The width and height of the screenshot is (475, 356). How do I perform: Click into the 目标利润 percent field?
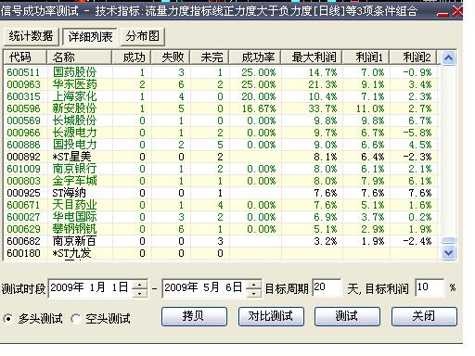click(430, 287)
